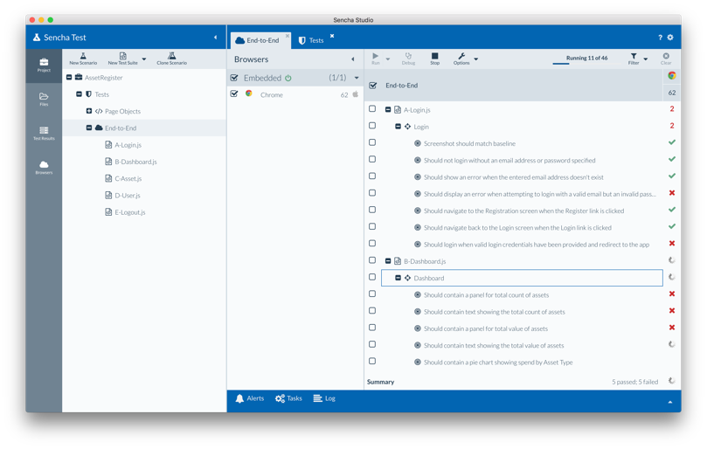Check the 'Screenshot should match baseline' checkbox

pos(372,142)
